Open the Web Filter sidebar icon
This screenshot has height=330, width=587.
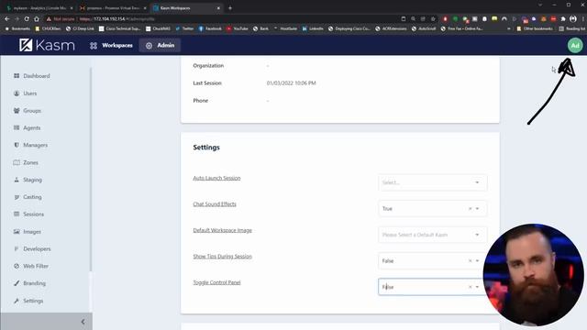pyautogui.click(x=17, y=266)
